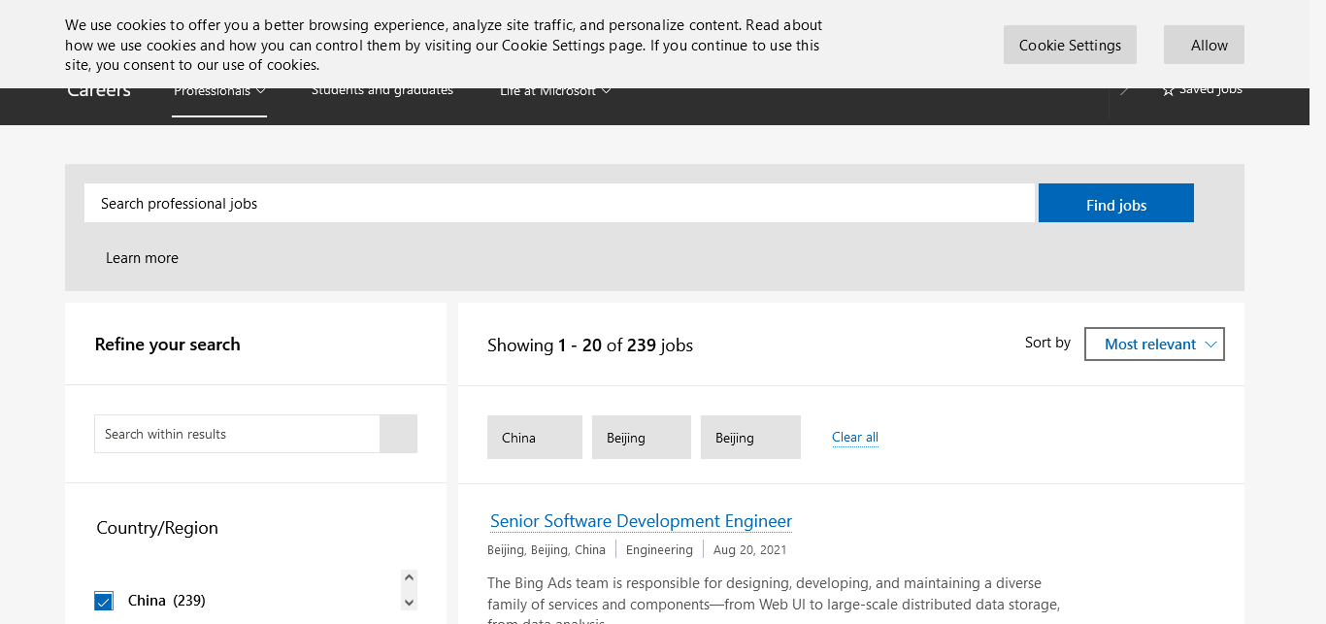Click the search within results submit button
This screenshot has height=624, width=1326.
[x=398, y=434]
